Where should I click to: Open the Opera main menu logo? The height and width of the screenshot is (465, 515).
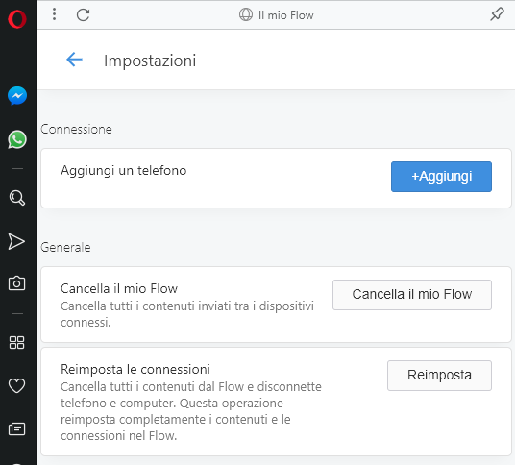tap(17, 19)
